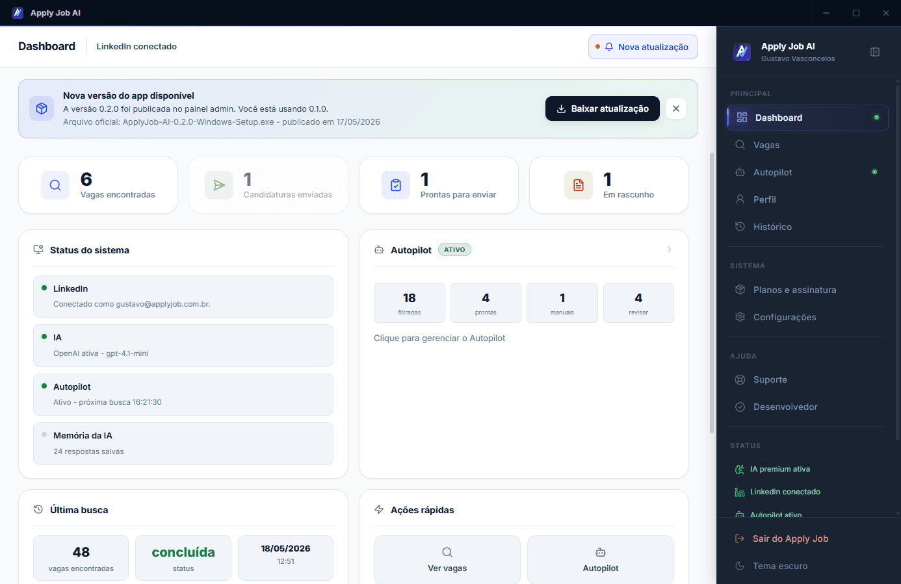Image resolution: width=901 pixels, height=584 pixels.
Task: Click the Histórico clock icon in sidebar
Action: (740, 227)
